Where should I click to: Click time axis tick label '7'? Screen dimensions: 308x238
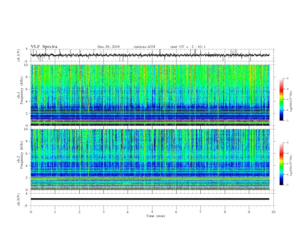(x=201, y=212)
